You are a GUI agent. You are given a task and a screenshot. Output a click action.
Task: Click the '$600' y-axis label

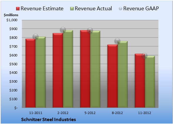coord(13,55)
